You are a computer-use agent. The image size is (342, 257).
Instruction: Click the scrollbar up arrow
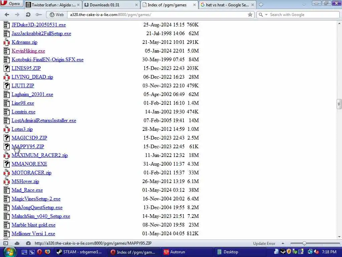(x=339, y=23)
